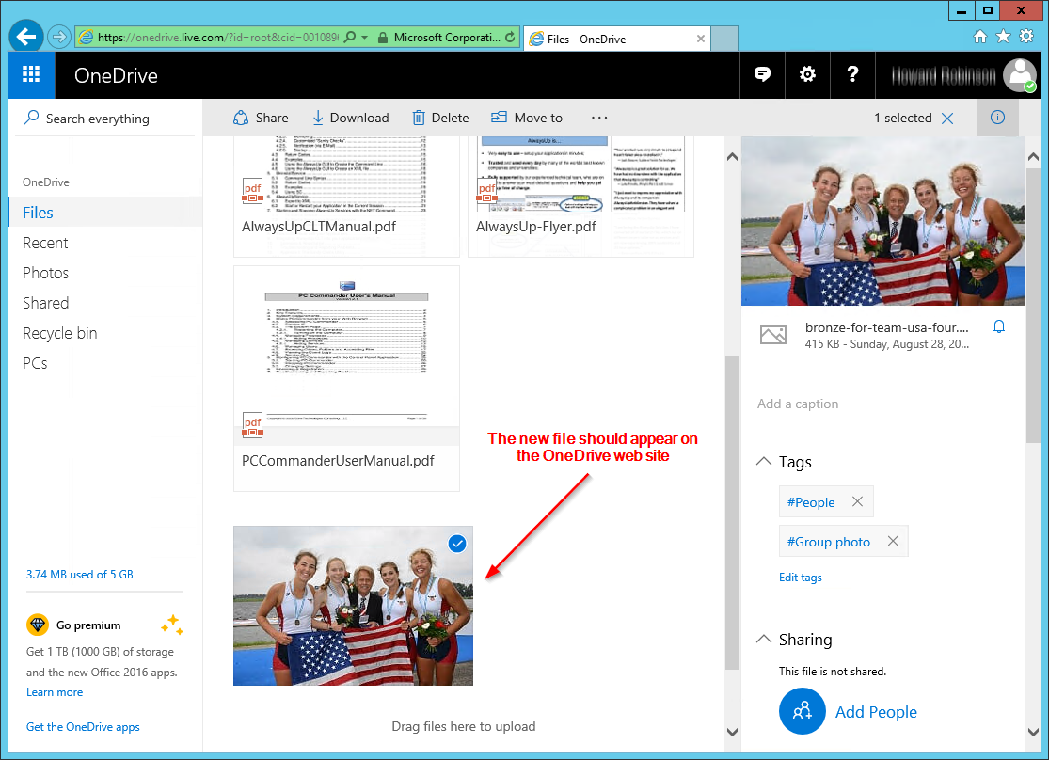
Task: Open the OneDrive settings gear
Action: [807, 74]
